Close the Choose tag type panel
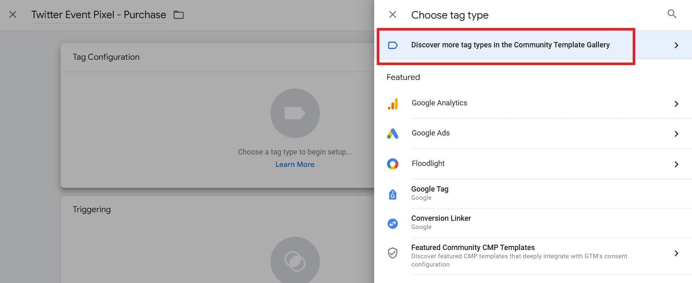The height and width of the screenshot is (283, 692). (x=393, y=15)
